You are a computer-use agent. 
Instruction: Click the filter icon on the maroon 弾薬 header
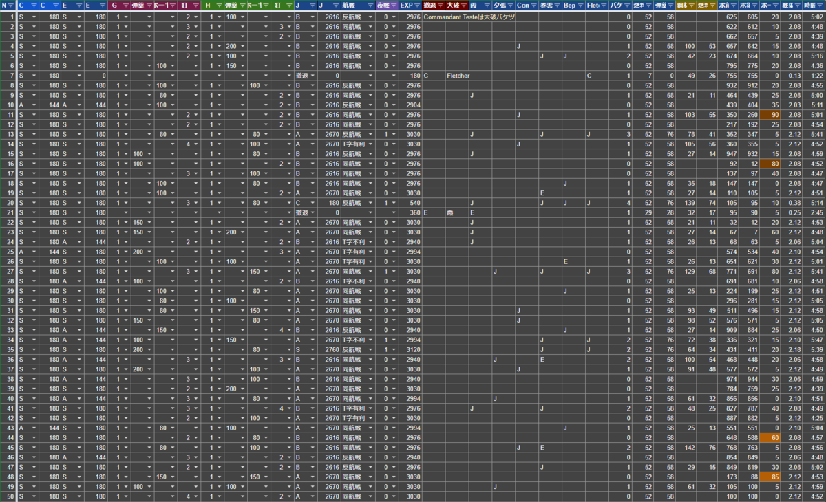point(148,6)
